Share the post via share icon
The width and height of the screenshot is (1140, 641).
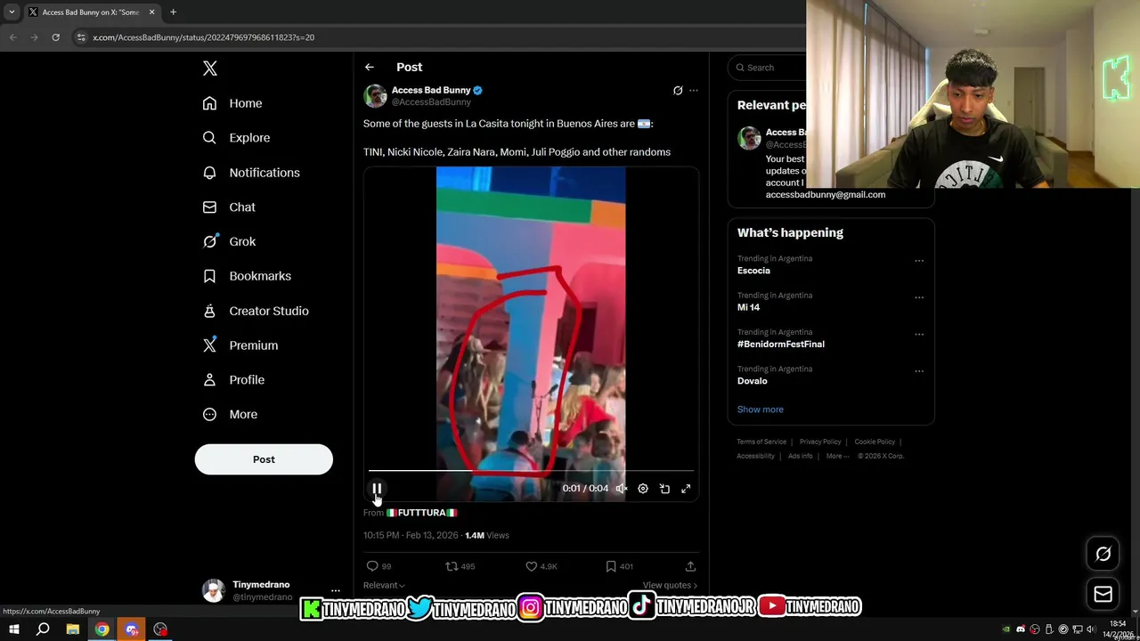click(690, 566)
